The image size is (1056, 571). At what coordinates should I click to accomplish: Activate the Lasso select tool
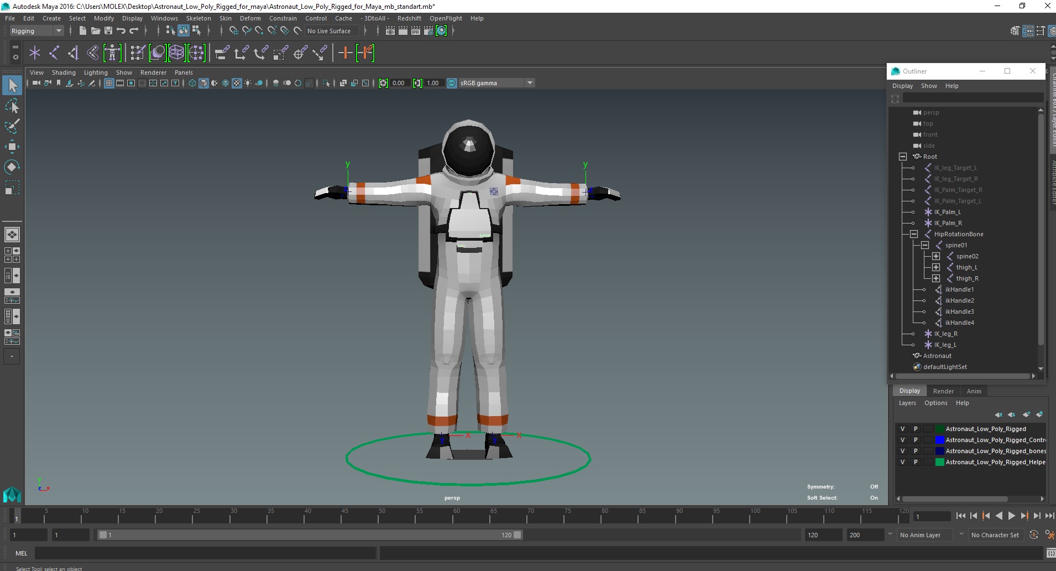tap(12, 106)
